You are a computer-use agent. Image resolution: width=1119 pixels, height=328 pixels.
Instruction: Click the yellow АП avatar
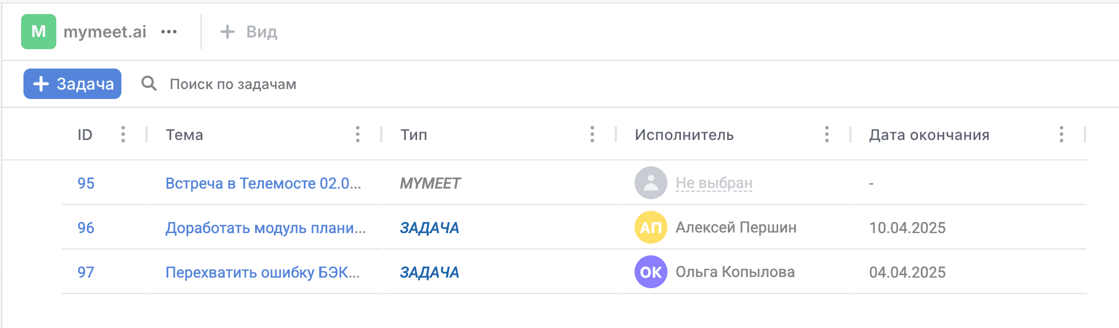[651, 227]
